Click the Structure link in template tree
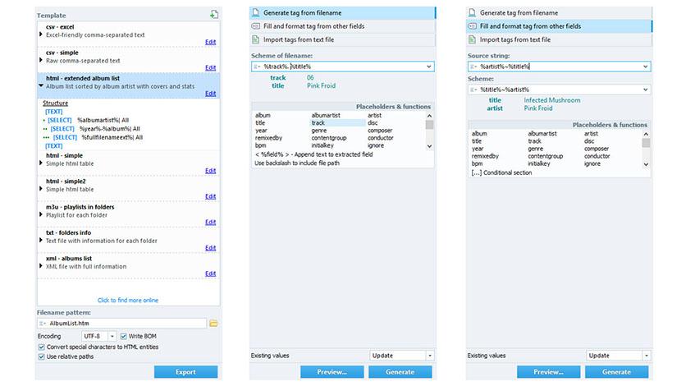 click(55, 103)
